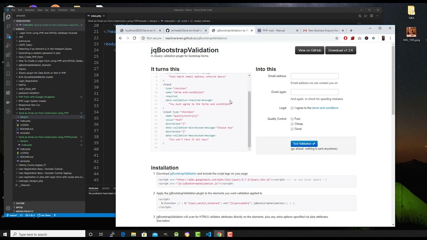Click the Opera extension icon in Chrome toolbar
427x240 pixels.
(x=345, y=38)
